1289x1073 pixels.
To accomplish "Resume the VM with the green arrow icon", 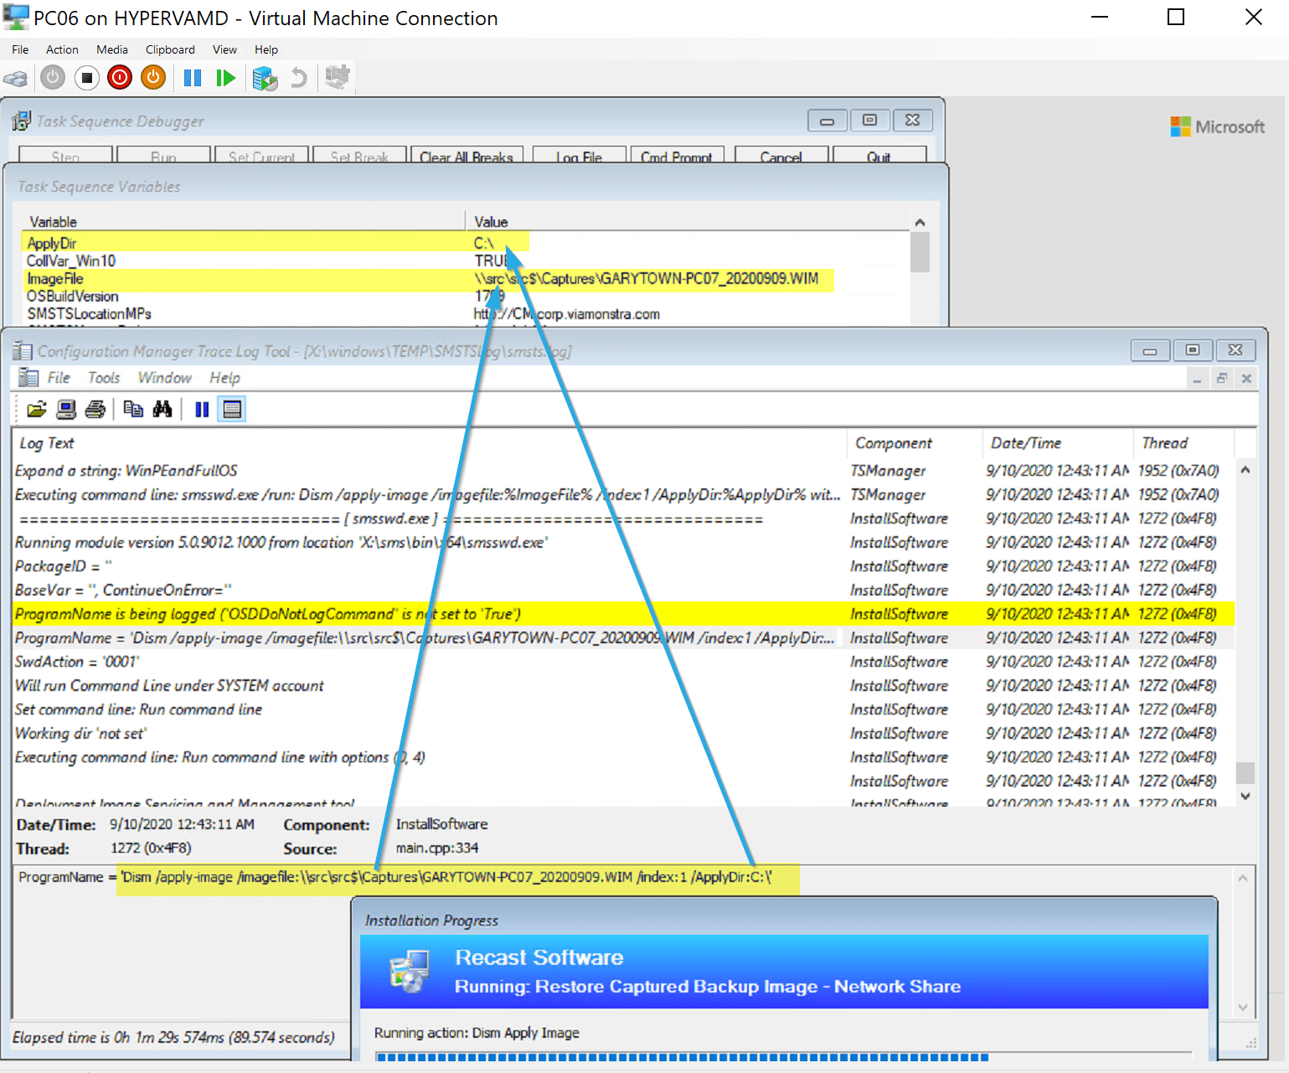I will click(225, 77).
